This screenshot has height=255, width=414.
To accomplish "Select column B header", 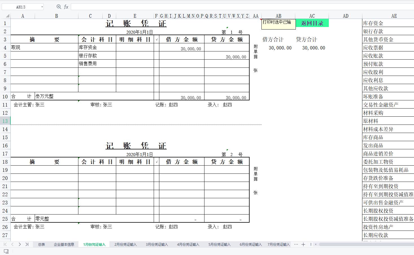I will (57, 16).
